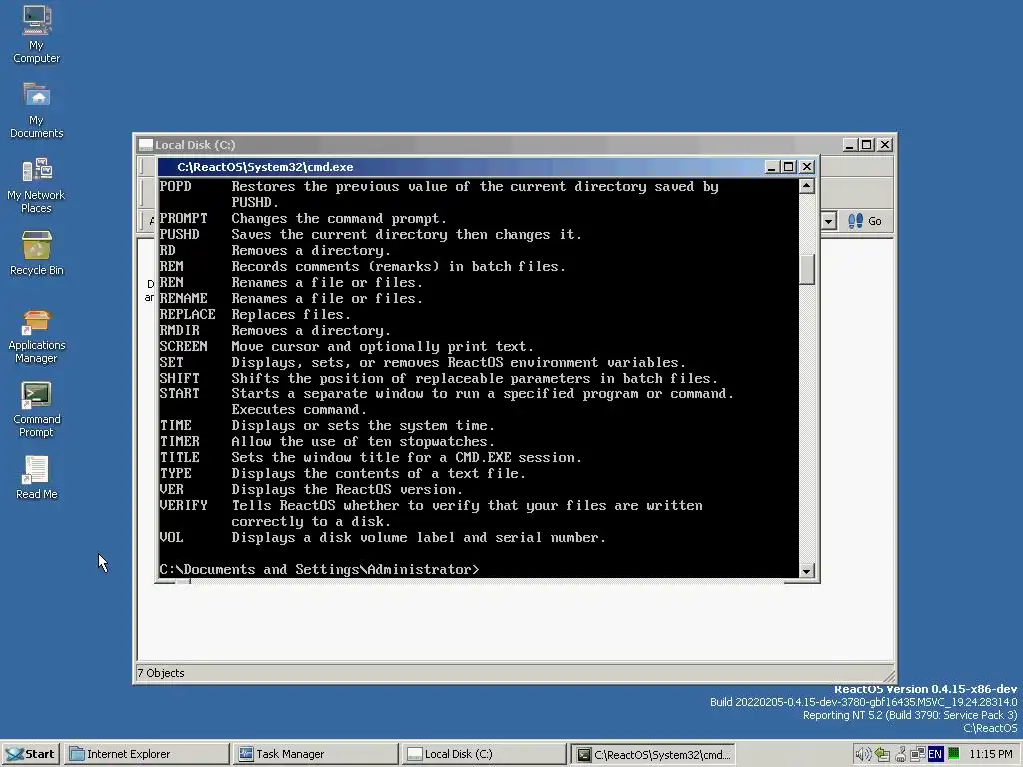The height and width of the screenshot is (767, 1023).
Task: Click safely remove hardware tray icon
Action: tap(882, 754)
